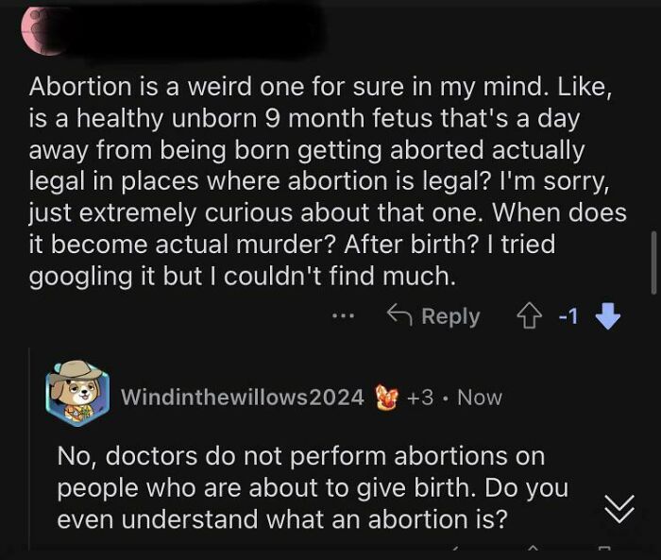Viewport: 661px width, 560px height.
Task: Click the Now timestamp
Action: coord(480,398)
